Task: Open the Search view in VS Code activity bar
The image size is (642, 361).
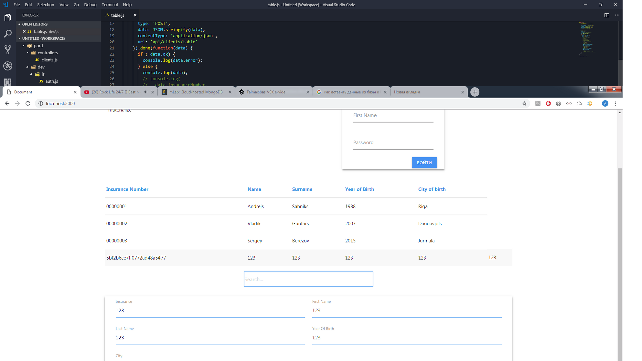Action: [x=8, y=34]
